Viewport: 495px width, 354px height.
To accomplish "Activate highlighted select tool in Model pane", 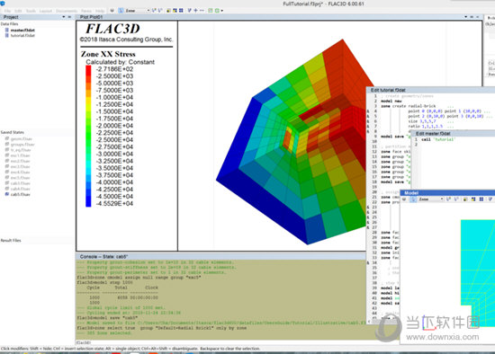I will (x=413, y=199).
